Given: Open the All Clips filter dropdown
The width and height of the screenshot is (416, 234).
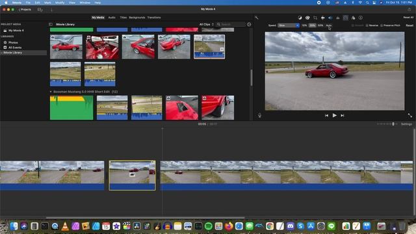Looking at the screenshot, I should point(207,24).
